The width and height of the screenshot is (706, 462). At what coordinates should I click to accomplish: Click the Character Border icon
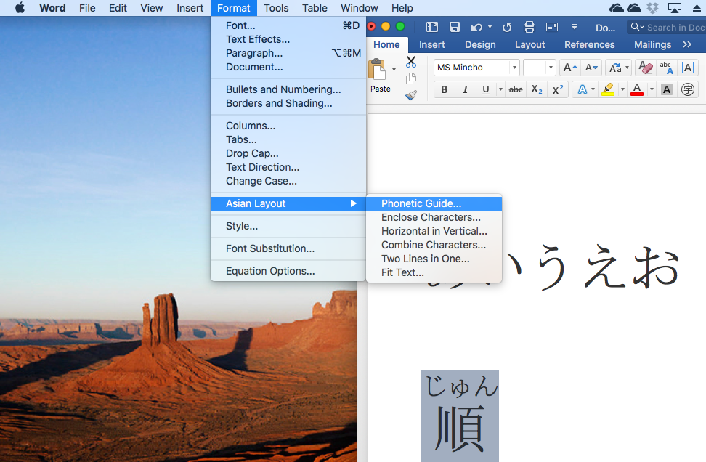pyautogui.click(x=688, y=68)
